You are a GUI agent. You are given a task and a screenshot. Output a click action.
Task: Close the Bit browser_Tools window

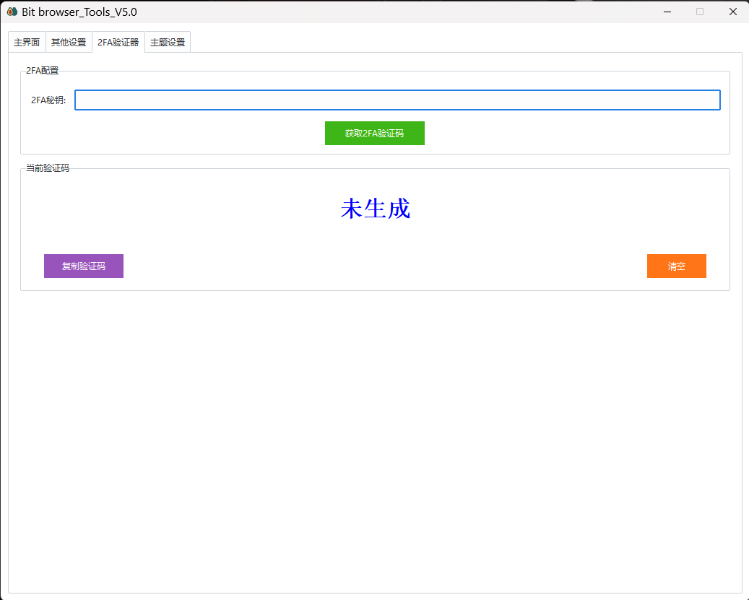732,12
